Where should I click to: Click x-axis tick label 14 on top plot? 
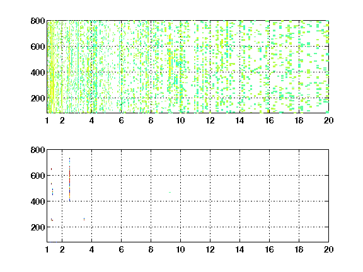point(239,120)
